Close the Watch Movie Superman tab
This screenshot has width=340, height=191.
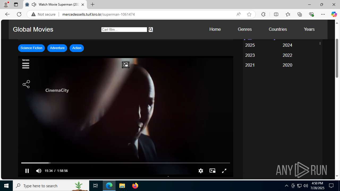click(83, 5)
